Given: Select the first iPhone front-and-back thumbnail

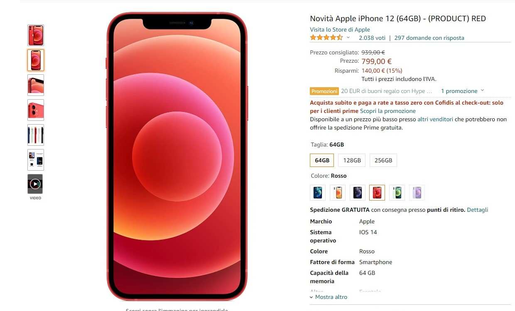Looking at the screenshot, I should 35,35.
